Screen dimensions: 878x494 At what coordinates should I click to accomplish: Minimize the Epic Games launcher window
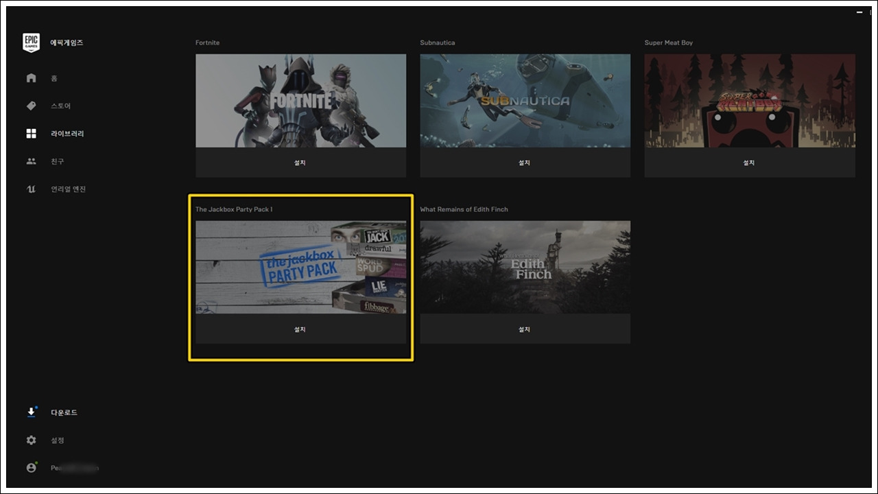coord(859,12)
